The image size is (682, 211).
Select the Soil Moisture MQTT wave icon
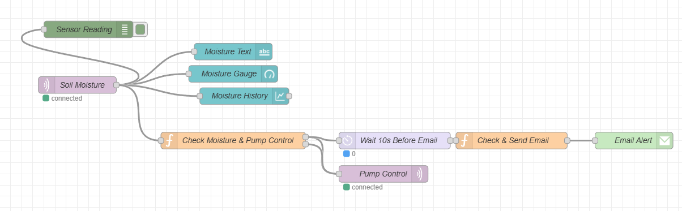(x=46, y=85)
